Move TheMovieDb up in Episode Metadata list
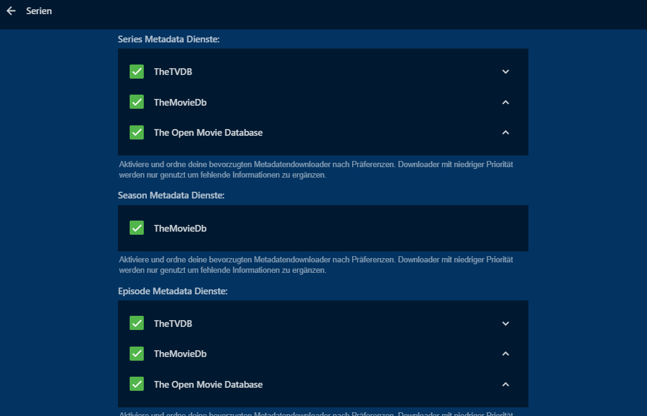647x416 pixels. (x=506, y=354)
